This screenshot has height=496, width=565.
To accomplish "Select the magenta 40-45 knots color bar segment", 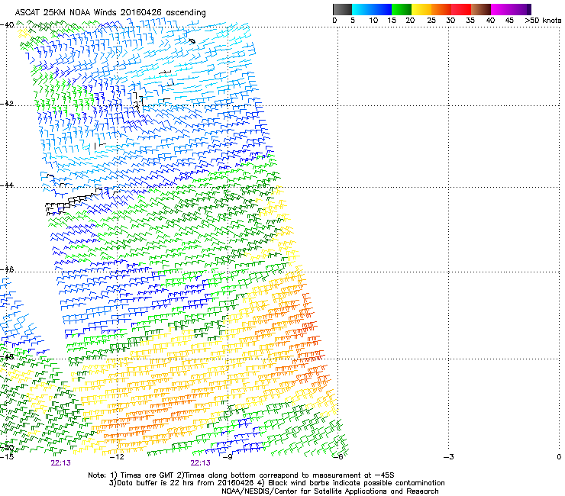I will pos(501,9).
